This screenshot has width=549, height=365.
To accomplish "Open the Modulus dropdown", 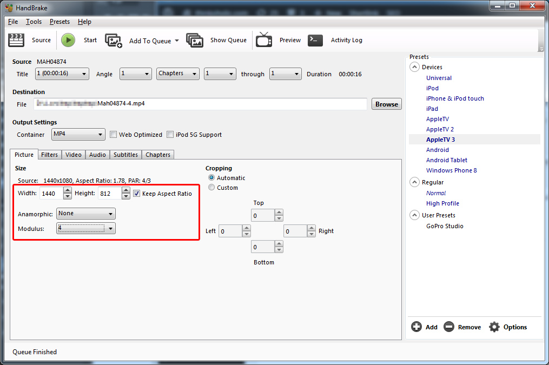I will [x=86, y=229].
